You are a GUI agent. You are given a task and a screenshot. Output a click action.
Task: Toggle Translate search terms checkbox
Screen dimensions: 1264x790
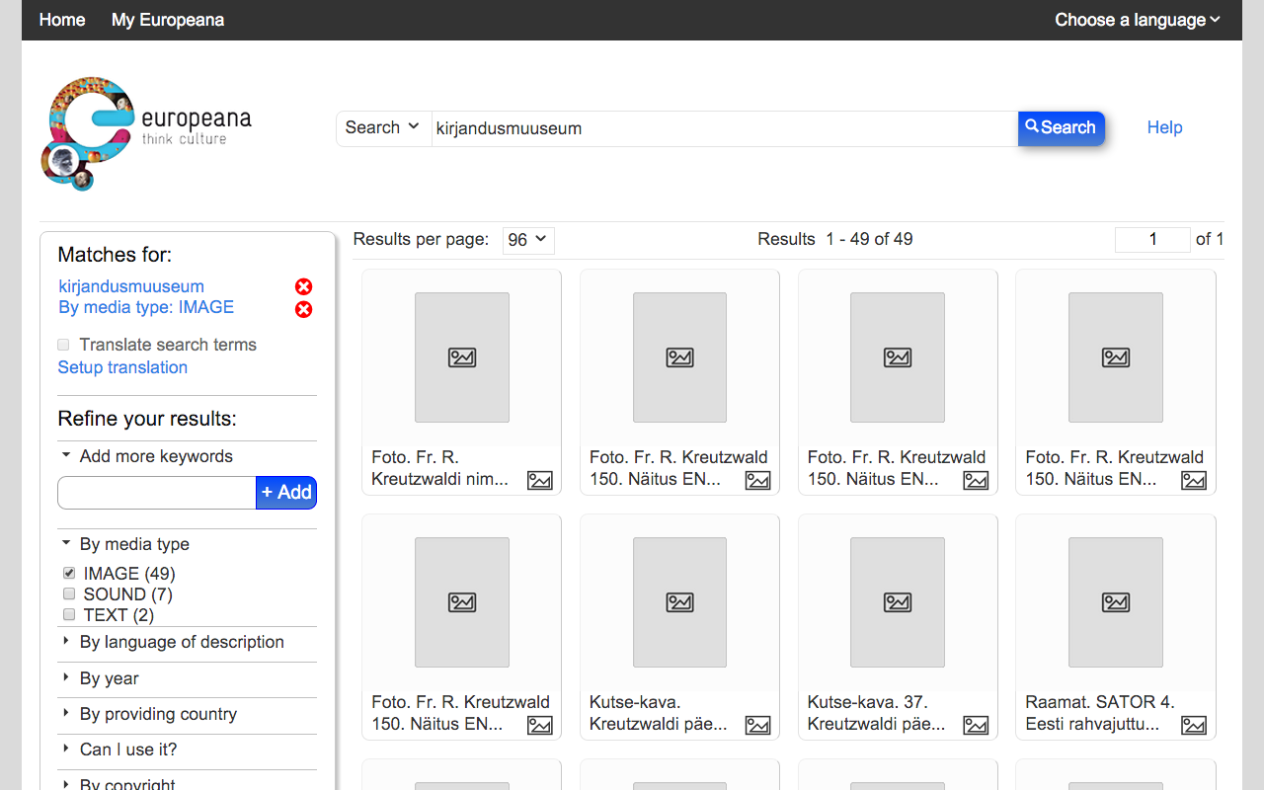pyautogui.click(x=63, y=345)
